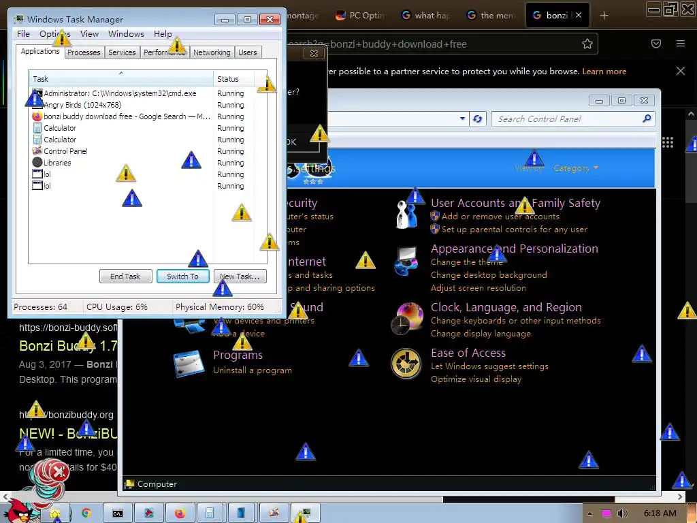697x523 pixels.
Task: Show hidden tray icons arrow
Action: point(590,513)
